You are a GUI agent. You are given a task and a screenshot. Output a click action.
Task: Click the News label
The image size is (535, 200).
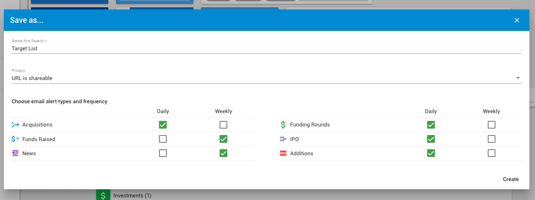29,154
